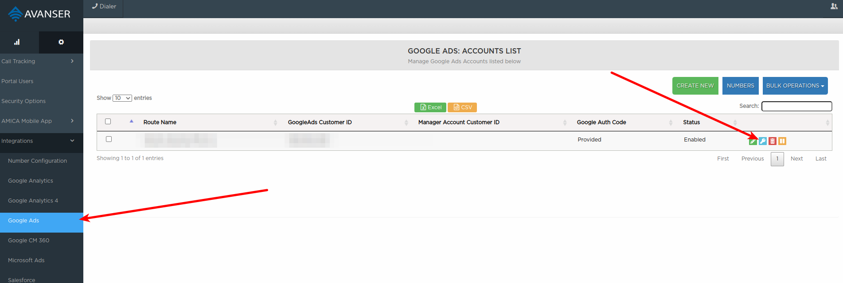843x283 pixels.
Task: Click the users icon at top right
Action: (834, 6)
